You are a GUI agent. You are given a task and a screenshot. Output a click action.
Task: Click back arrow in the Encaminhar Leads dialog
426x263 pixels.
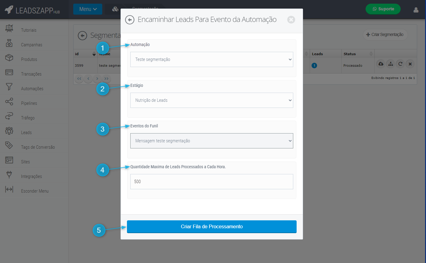coord(130,20)
